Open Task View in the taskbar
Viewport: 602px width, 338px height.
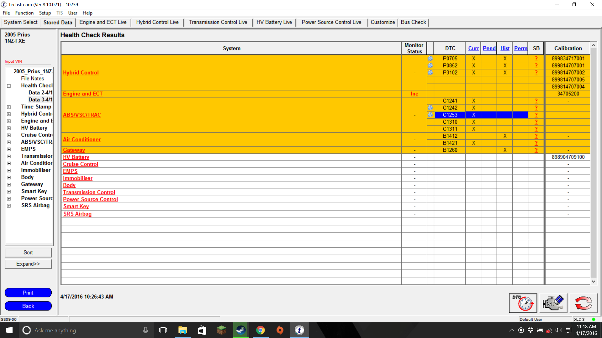[163, 330]
